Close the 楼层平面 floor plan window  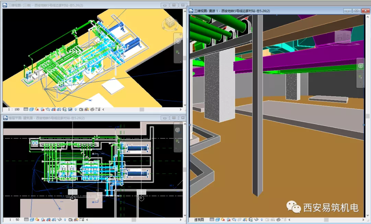[x=183, y=118]
